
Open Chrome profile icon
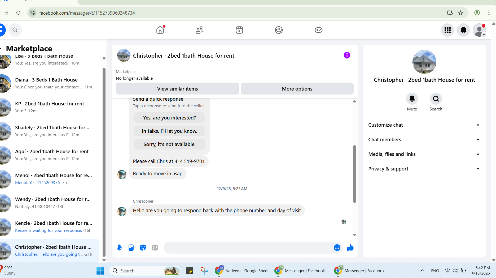coord(477,13)
